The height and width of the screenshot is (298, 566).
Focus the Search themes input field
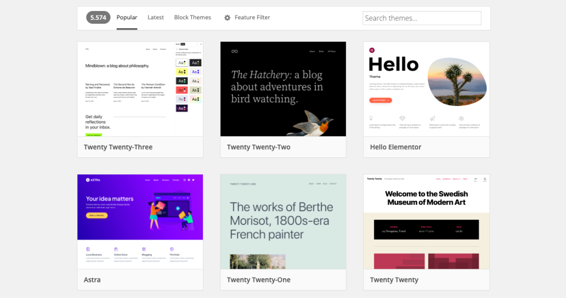[422, 18]
